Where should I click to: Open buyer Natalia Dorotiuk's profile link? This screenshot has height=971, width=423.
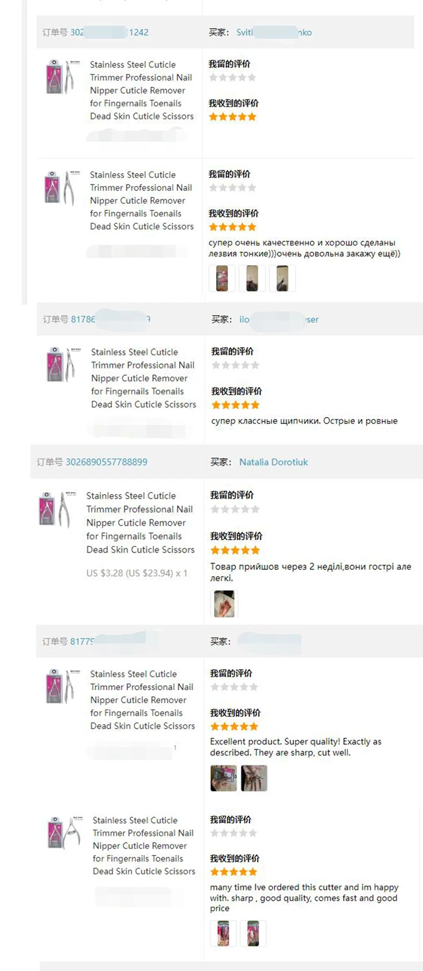tap(273, 462)
